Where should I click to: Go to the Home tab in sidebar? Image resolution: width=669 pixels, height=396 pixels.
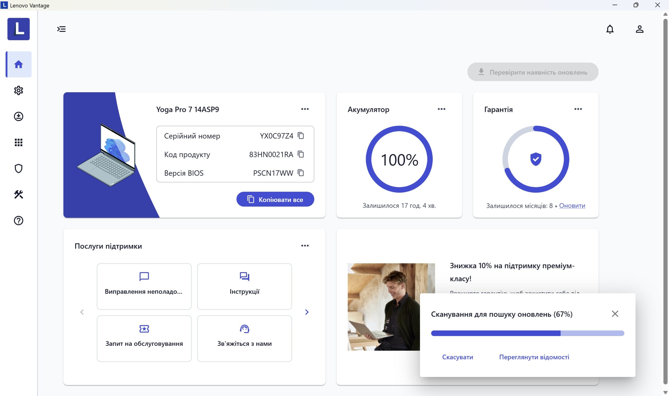(x=18, y=64)
